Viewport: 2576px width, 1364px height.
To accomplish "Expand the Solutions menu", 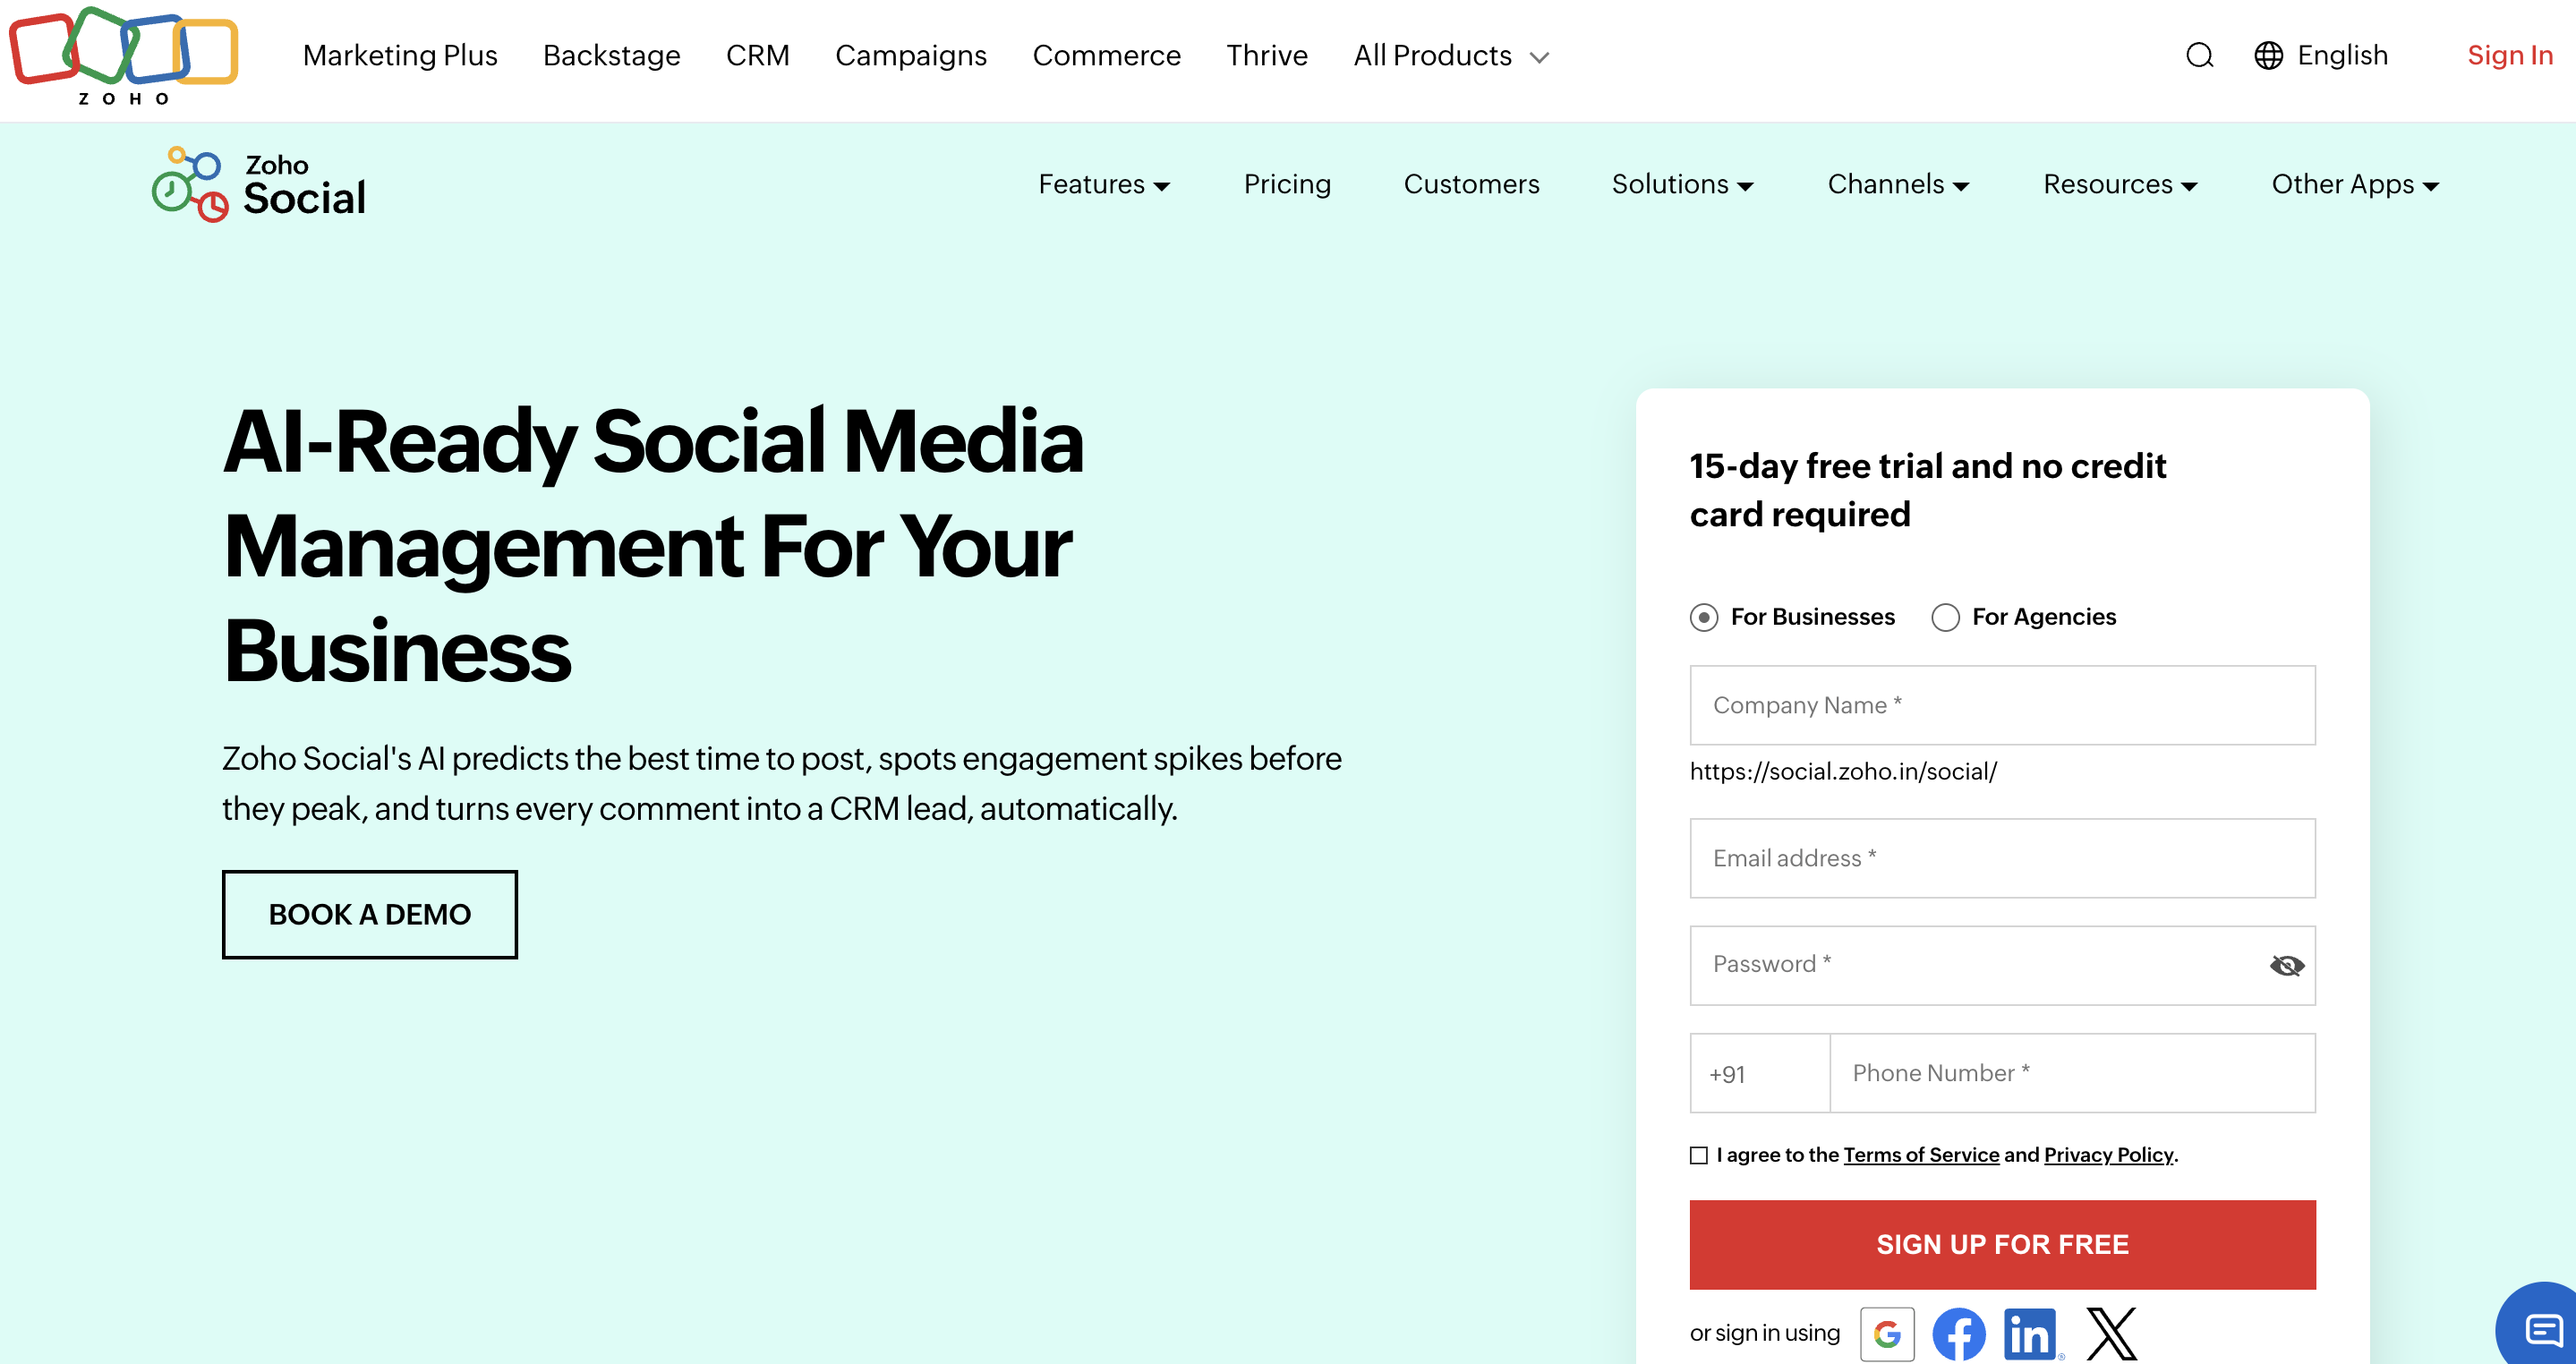I will click(1682, 184).
